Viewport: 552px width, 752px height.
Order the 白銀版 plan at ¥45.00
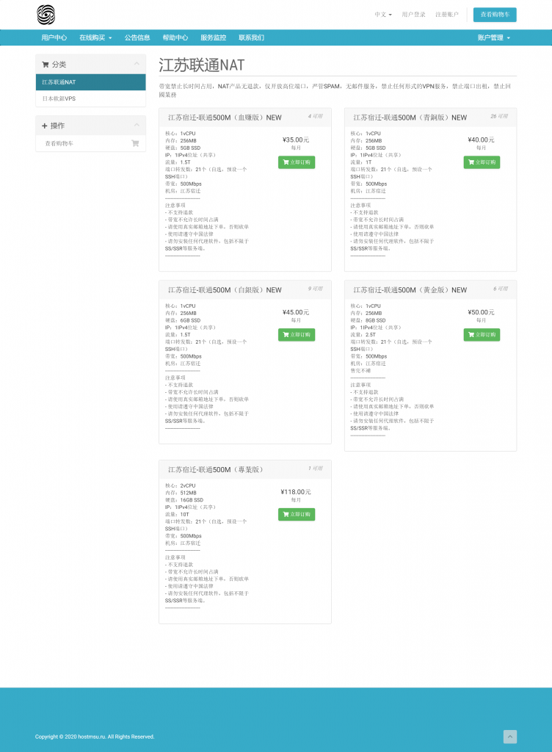click(297, 335)
